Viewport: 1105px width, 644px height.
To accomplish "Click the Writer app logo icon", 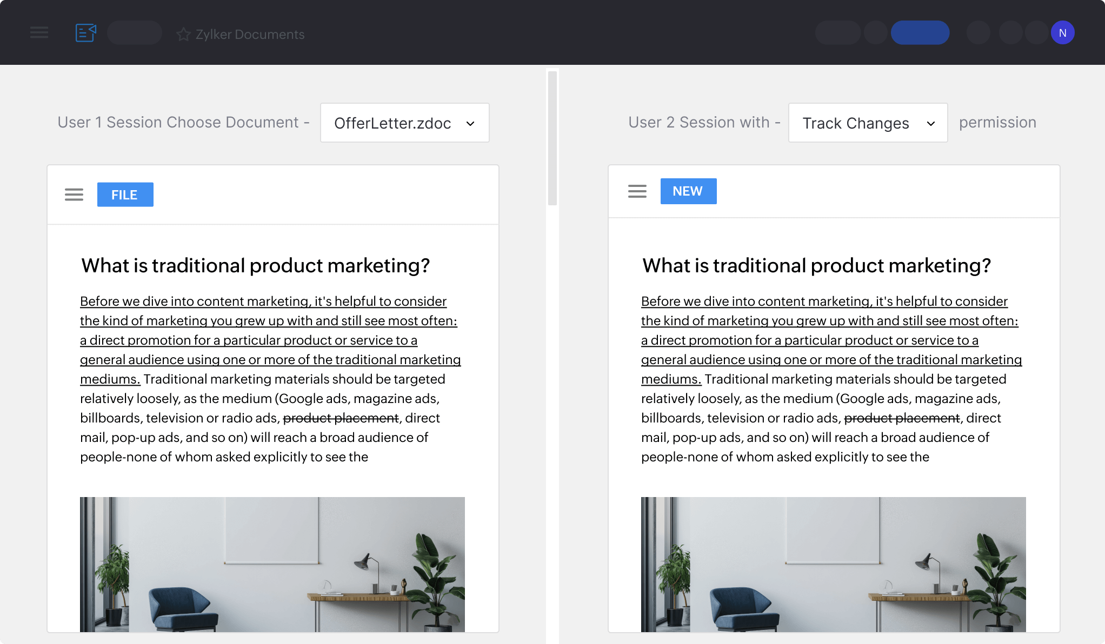I will tap(85, 33).
